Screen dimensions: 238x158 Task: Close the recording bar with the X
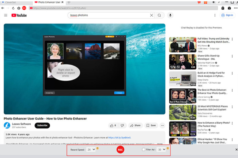[x=236, y=149]
